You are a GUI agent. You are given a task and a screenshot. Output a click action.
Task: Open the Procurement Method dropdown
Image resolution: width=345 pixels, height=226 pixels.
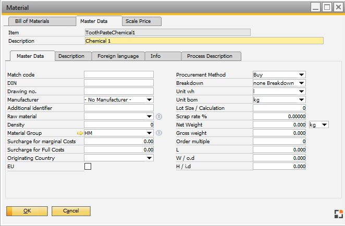coord(302,75)
